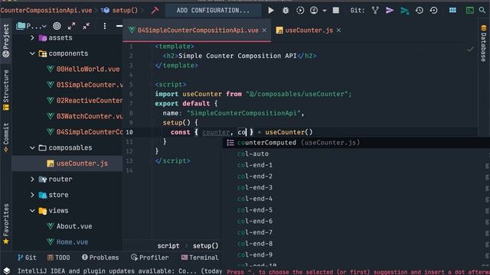
Task: Open the Terminal tool window tab
Action: (200, 257)
